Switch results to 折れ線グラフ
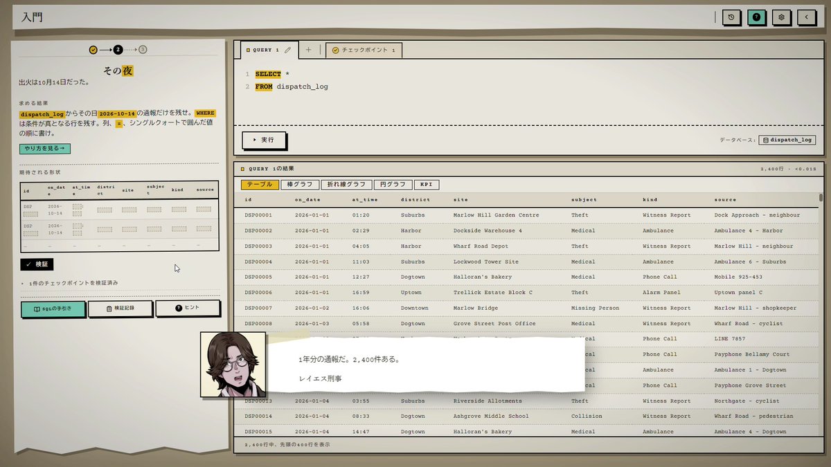This screenshot has height=467, width=831. click(x=346, y=185)
